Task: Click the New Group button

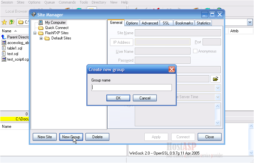Action: (71, 137)
